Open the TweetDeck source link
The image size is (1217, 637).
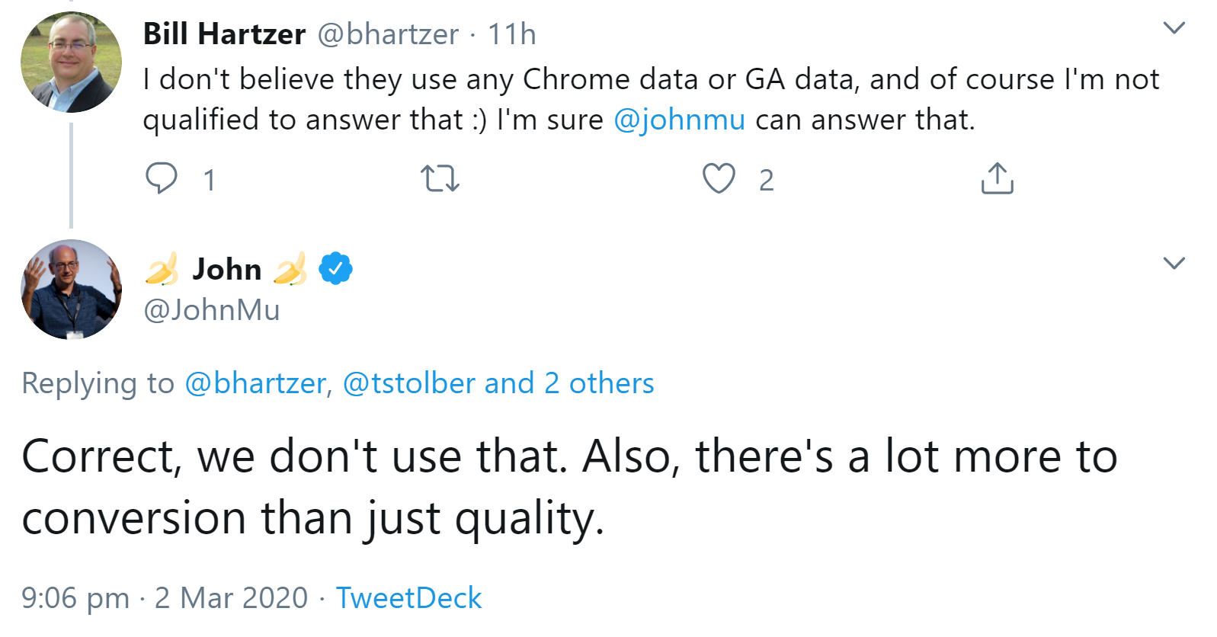click(x=409, y=598)
